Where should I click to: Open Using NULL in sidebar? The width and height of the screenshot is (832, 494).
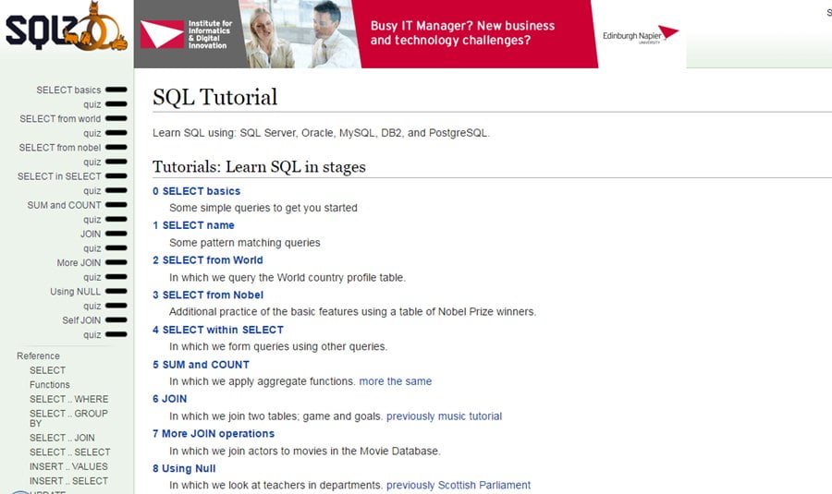click(x=76, y=292)
